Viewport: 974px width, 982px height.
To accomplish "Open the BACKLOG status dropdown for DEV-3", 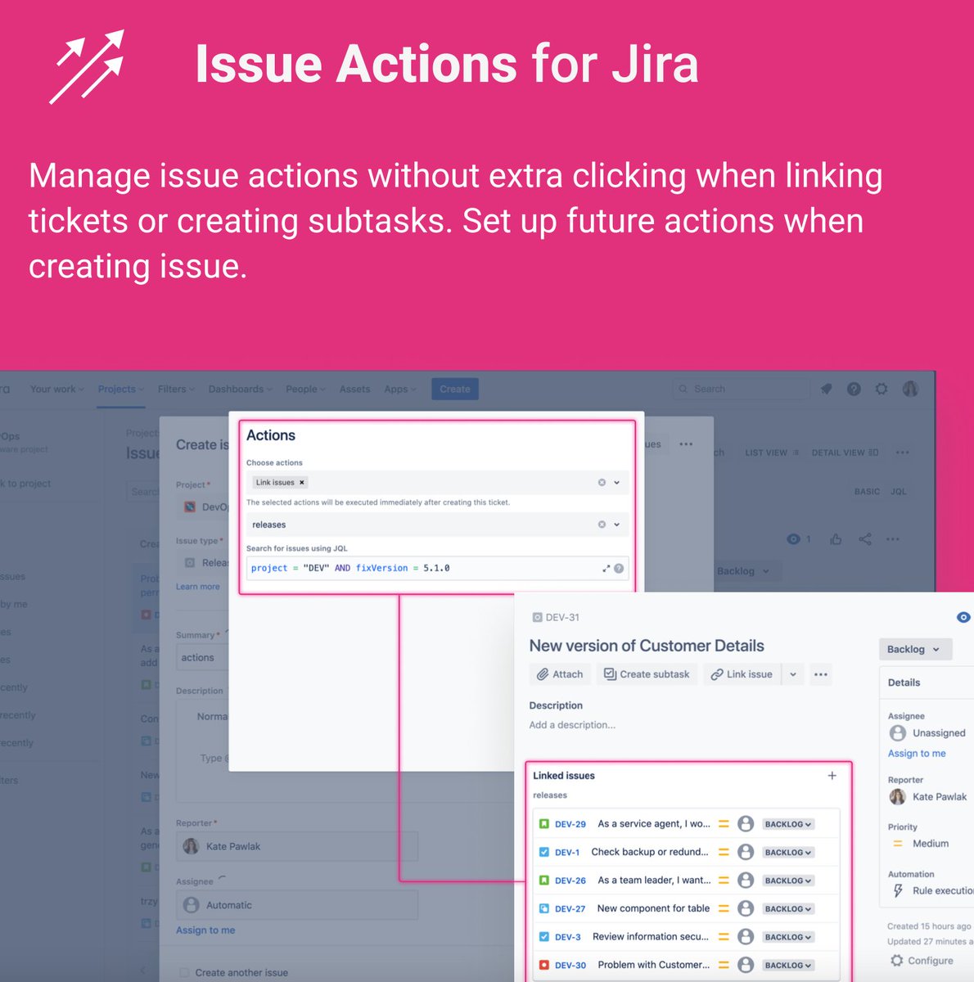I will pos(788,937).
